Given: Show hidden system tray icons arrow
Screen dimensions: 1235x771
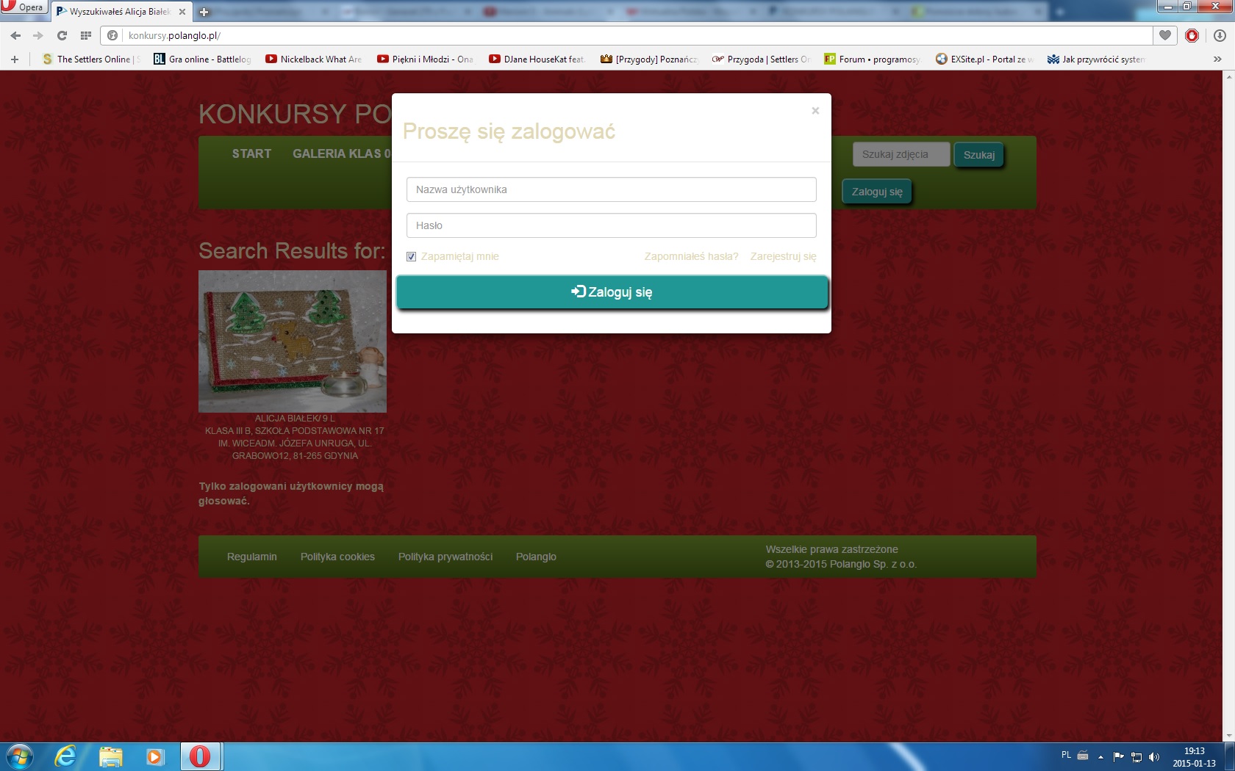Looking at the screenshot, I should tap(1100, 756).
